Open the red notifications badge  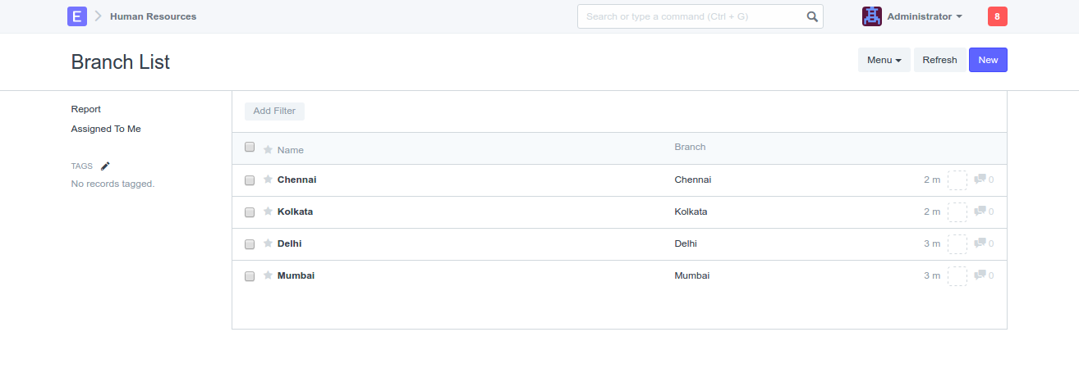(x=997, y=16)
